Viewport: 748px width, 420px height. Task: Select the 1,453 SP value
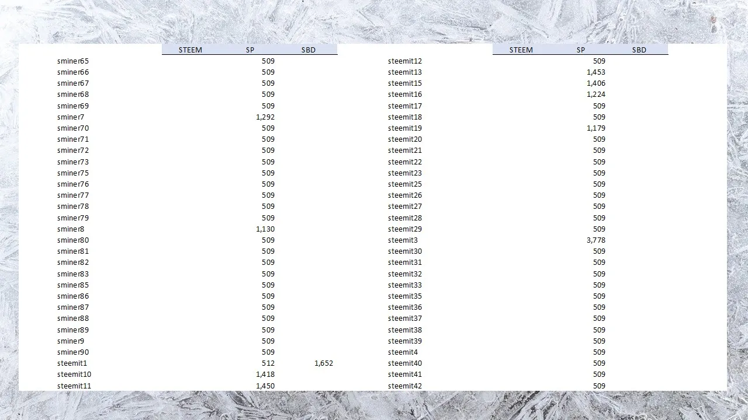[x=596, y=72]
